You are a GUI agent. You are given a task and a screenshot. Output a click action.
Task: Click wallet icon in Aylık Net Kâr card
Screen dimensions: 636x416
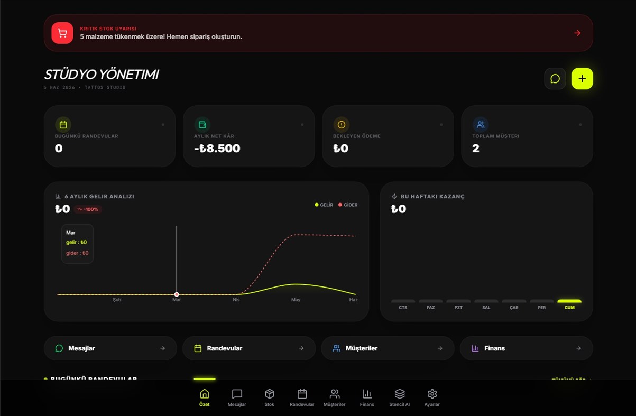click(x=202, y=125)
